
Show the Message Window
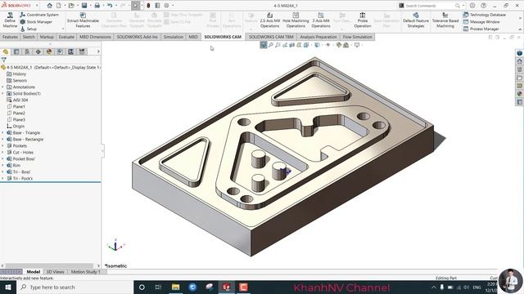click(481, 22)
